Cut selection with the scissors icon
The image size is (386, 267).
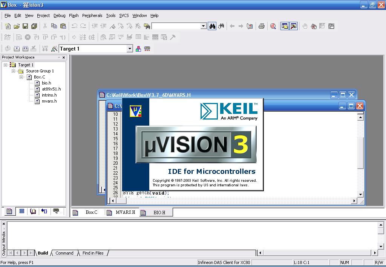pos(45,26)
